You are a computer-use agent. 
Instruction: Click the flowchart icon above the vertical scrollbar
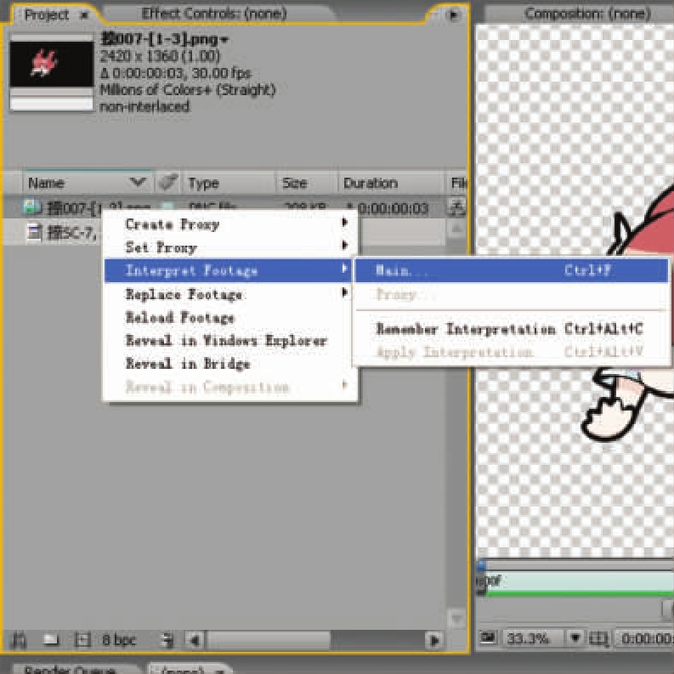point(456,207)
